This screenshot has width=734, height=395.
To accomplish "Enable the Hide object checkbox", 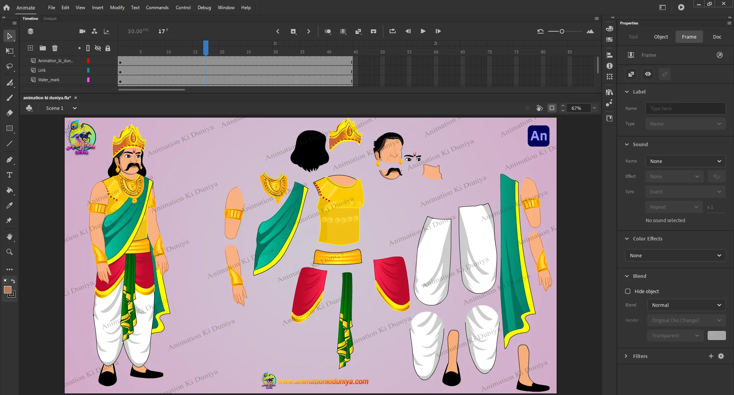I will [628, 291].
